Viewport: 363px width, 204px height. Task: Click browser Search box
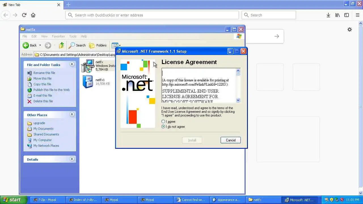coord(269,15)
